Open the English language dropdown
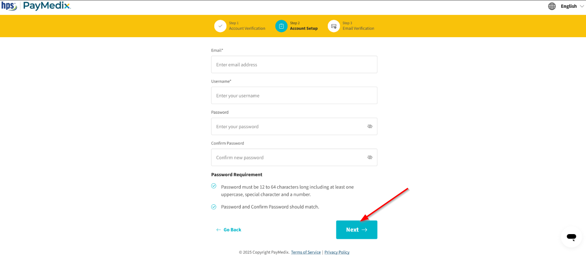The width and height of the screenshot is (586, 259). pos(569,6)
